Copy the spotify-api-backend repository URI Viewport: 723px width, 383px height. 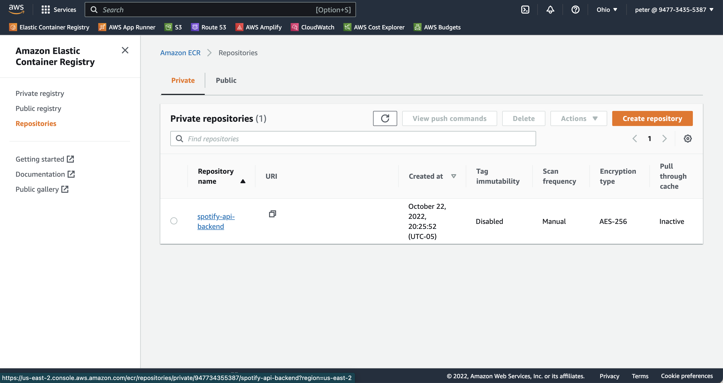(x=272, y=214)
